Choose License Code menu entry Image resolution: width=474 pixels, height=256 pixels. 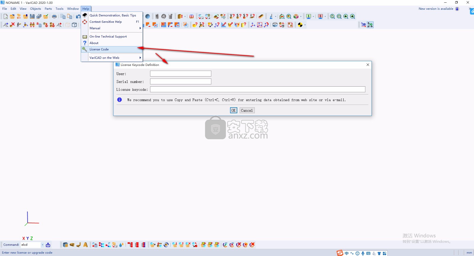pyautogui.click(x=112, y=49)
